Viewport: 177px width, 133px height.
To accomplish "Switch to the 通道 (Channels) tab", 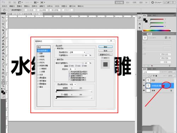I will 149,69.
